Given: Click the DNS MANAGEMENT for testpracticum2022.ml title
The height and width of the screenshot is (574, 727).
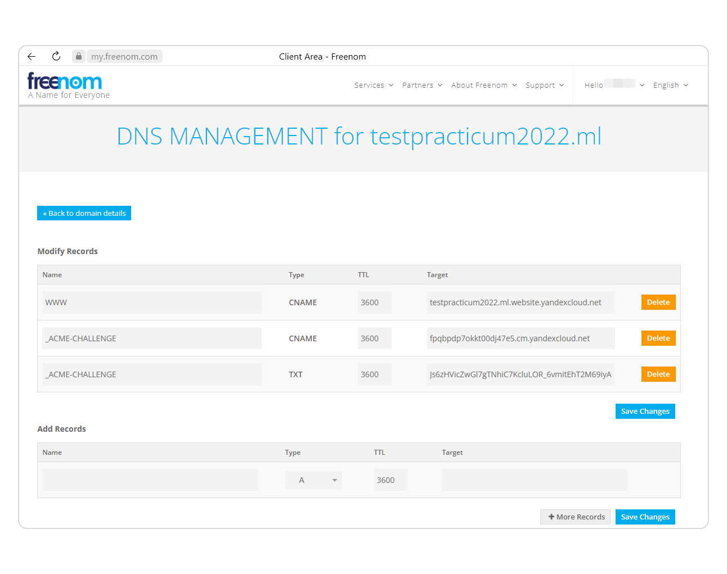Looking at the screenshot, I should pos(359,137).
